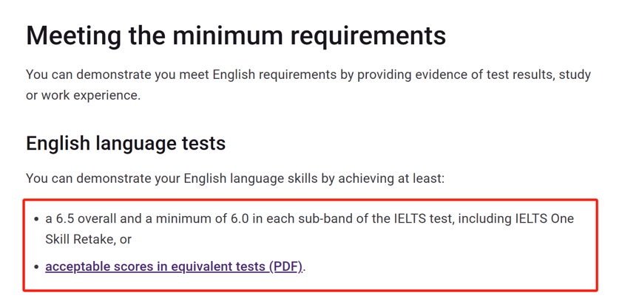Click the word "minimum" in the main heading
Screen dimensions: 639x301
pyautogui.click(x=226, y=36)
